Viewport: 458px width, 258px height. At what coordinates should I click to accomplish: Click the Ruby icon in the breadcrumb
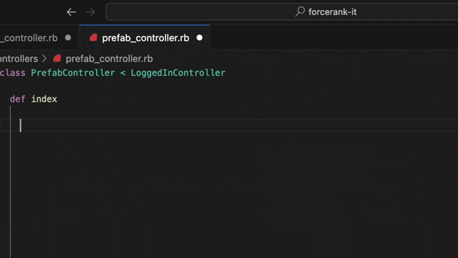pyautogui.click(x=57, y=59)
